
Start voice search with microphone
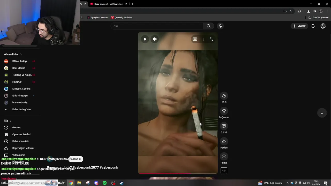(x=220, y=26)
